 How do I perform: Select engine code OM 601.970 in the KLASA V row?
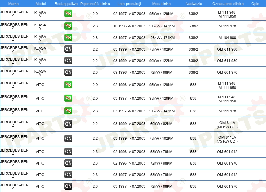click(x=227, y=72)
